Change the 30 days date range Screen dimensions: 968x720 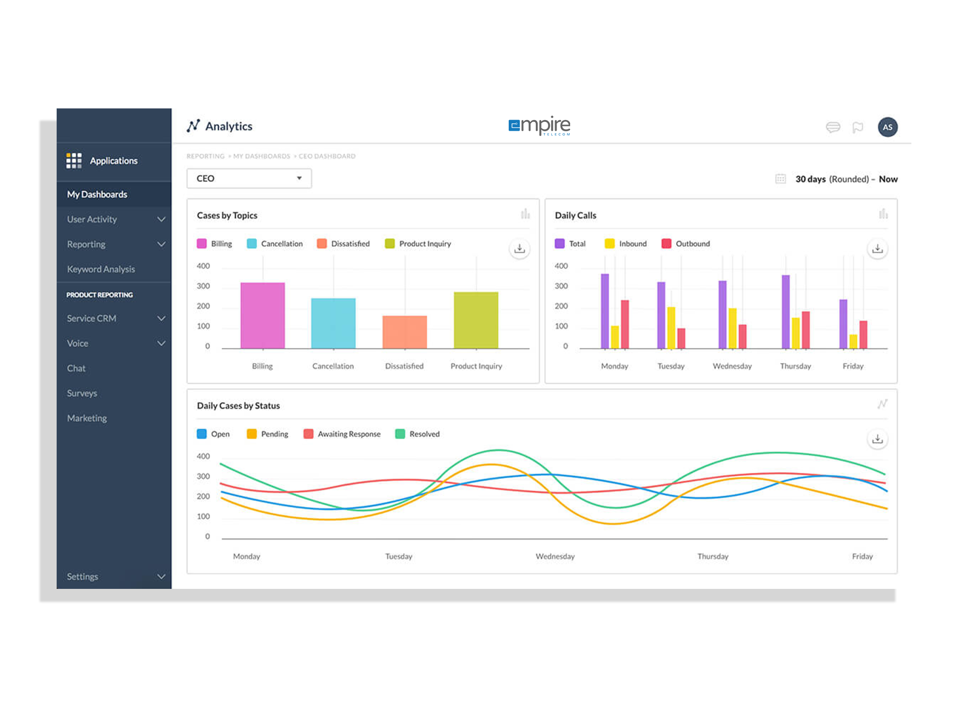[847, 179]
